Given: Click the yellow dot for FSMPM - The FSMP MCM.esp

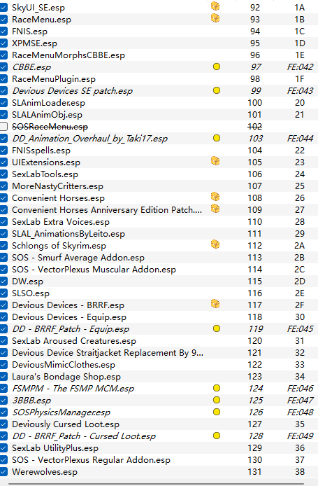Looking at the screenshot, I should [x=217, y=388].
